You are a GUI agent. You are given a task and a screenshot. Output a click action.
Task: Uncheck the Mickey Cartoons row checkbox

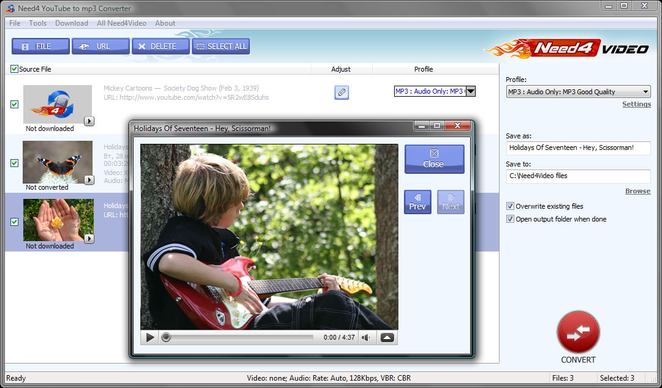coord(14,104)
